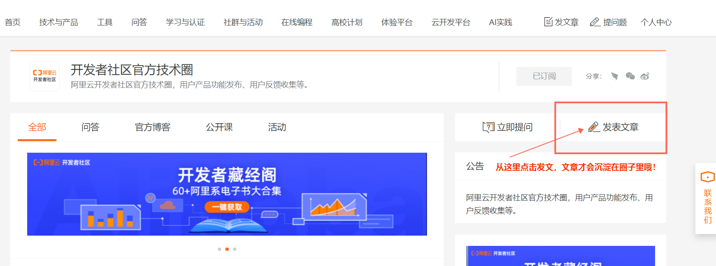Go to 个人中心
The image size is (716, 266).
click(x=656, y=22)
